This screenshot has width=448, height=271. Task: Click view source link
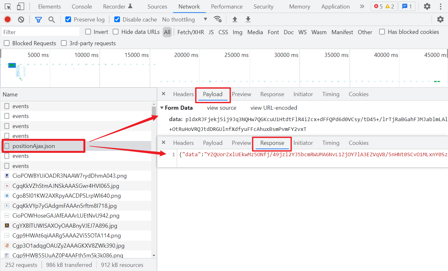(222, 108)
